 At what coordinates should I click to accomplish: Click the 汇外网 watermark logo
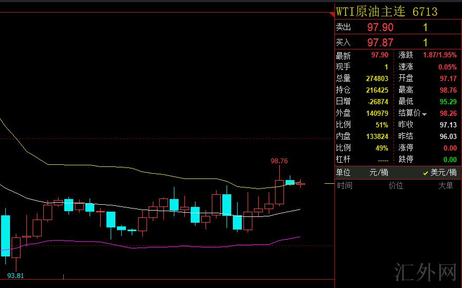point(425,272)
